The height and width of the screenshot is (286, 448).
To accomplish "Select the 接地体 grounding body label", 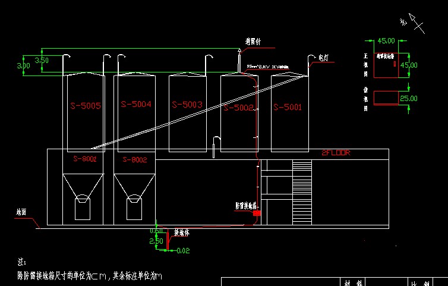I will click(x=181, y=232).
